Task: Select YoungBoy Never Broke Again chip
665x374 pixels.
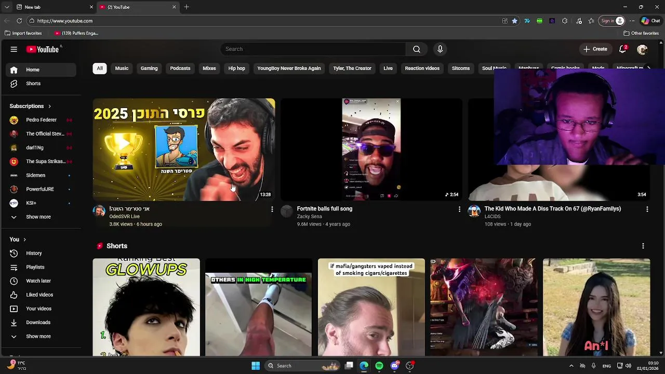Action: pyautogui.click(x=289, y=69)
